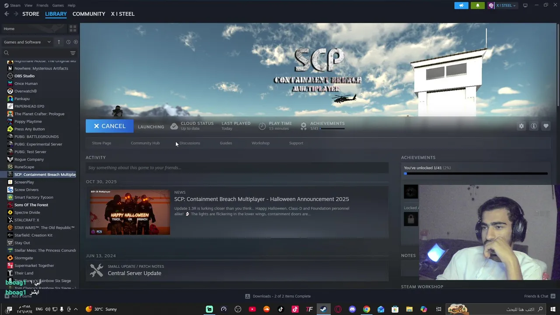This screenshot has width=560, height=315.
Task: Click the Cloud Status icon
Action: pyautogui.click(x=174, y=126)
